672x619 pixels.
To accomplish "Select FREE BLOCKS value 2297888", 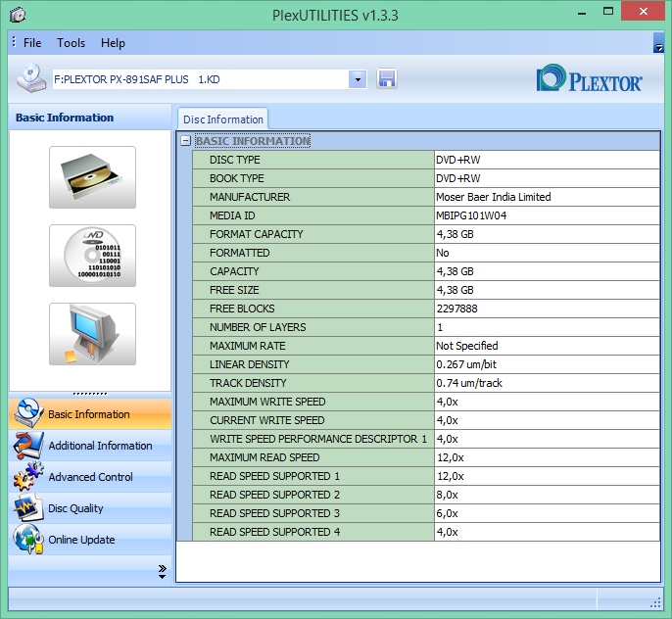I will point(456,309).
